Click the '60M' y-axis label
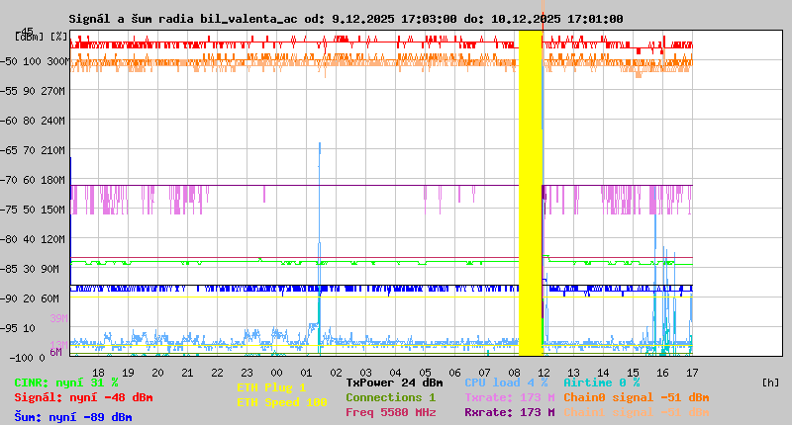The image size is (792, 425). 50,298
